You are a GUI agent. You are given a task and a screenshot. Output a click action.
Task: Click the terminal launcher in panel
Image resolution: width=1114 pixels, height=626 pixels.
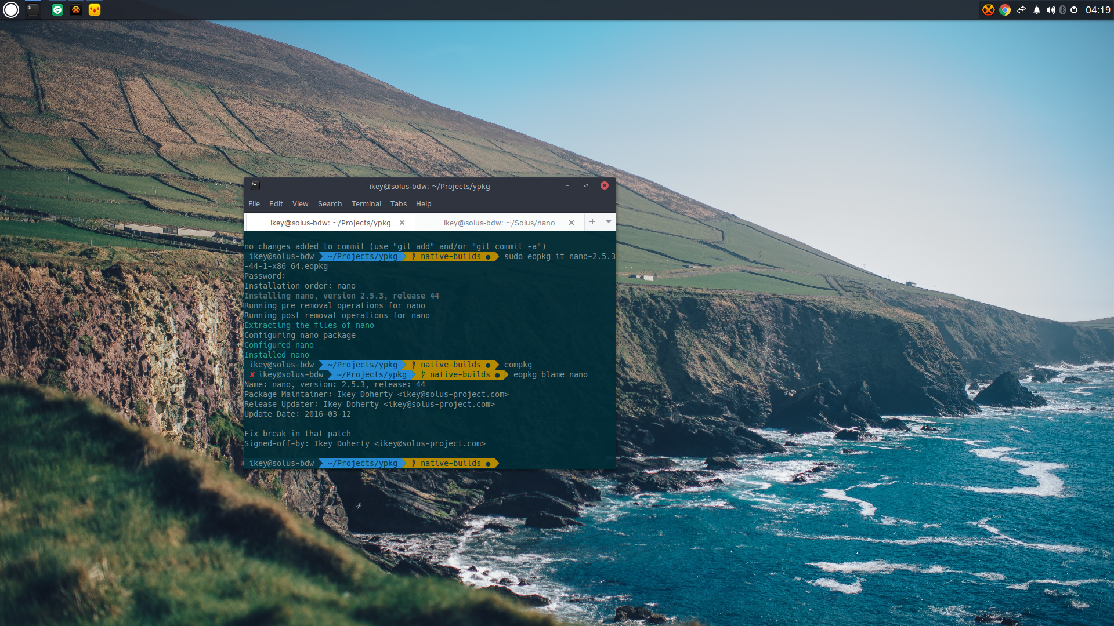point(33,10)
